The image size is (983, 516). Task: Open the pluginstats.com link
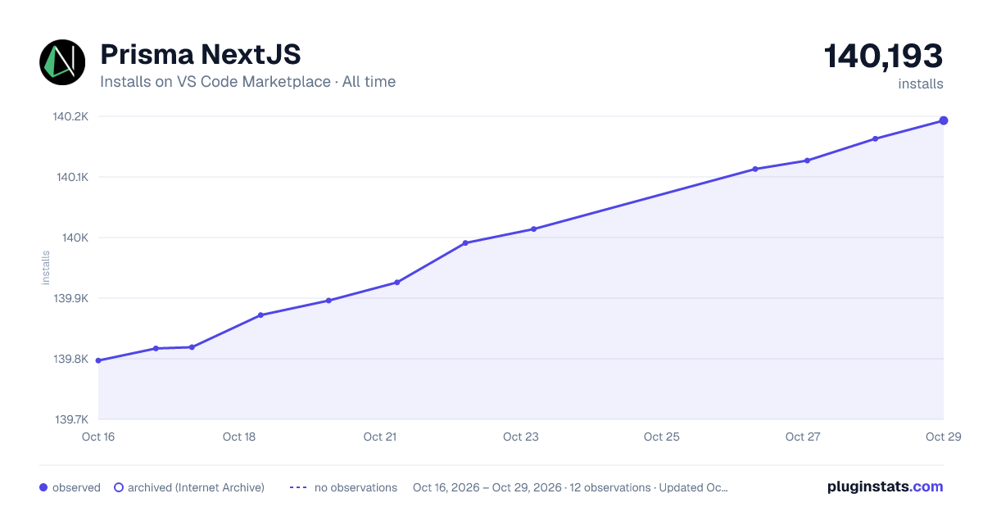point(885,487)
